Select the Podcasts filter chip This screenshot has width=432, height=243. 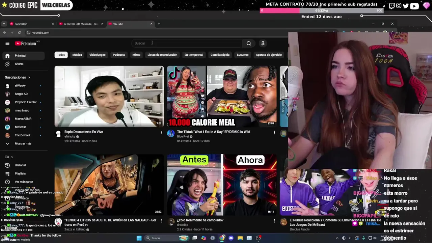[x=119, y=55]
